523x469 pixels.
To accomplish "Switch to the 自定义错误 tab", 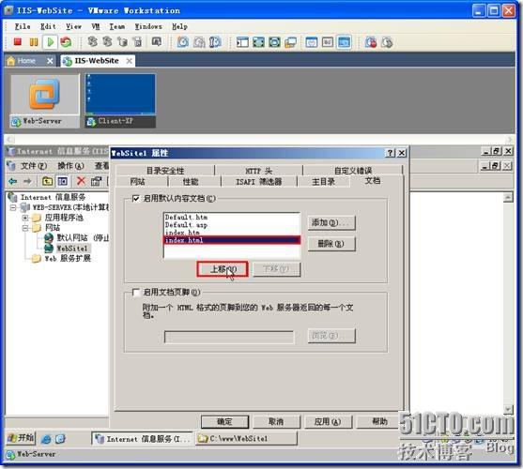I will pos(353,171).
